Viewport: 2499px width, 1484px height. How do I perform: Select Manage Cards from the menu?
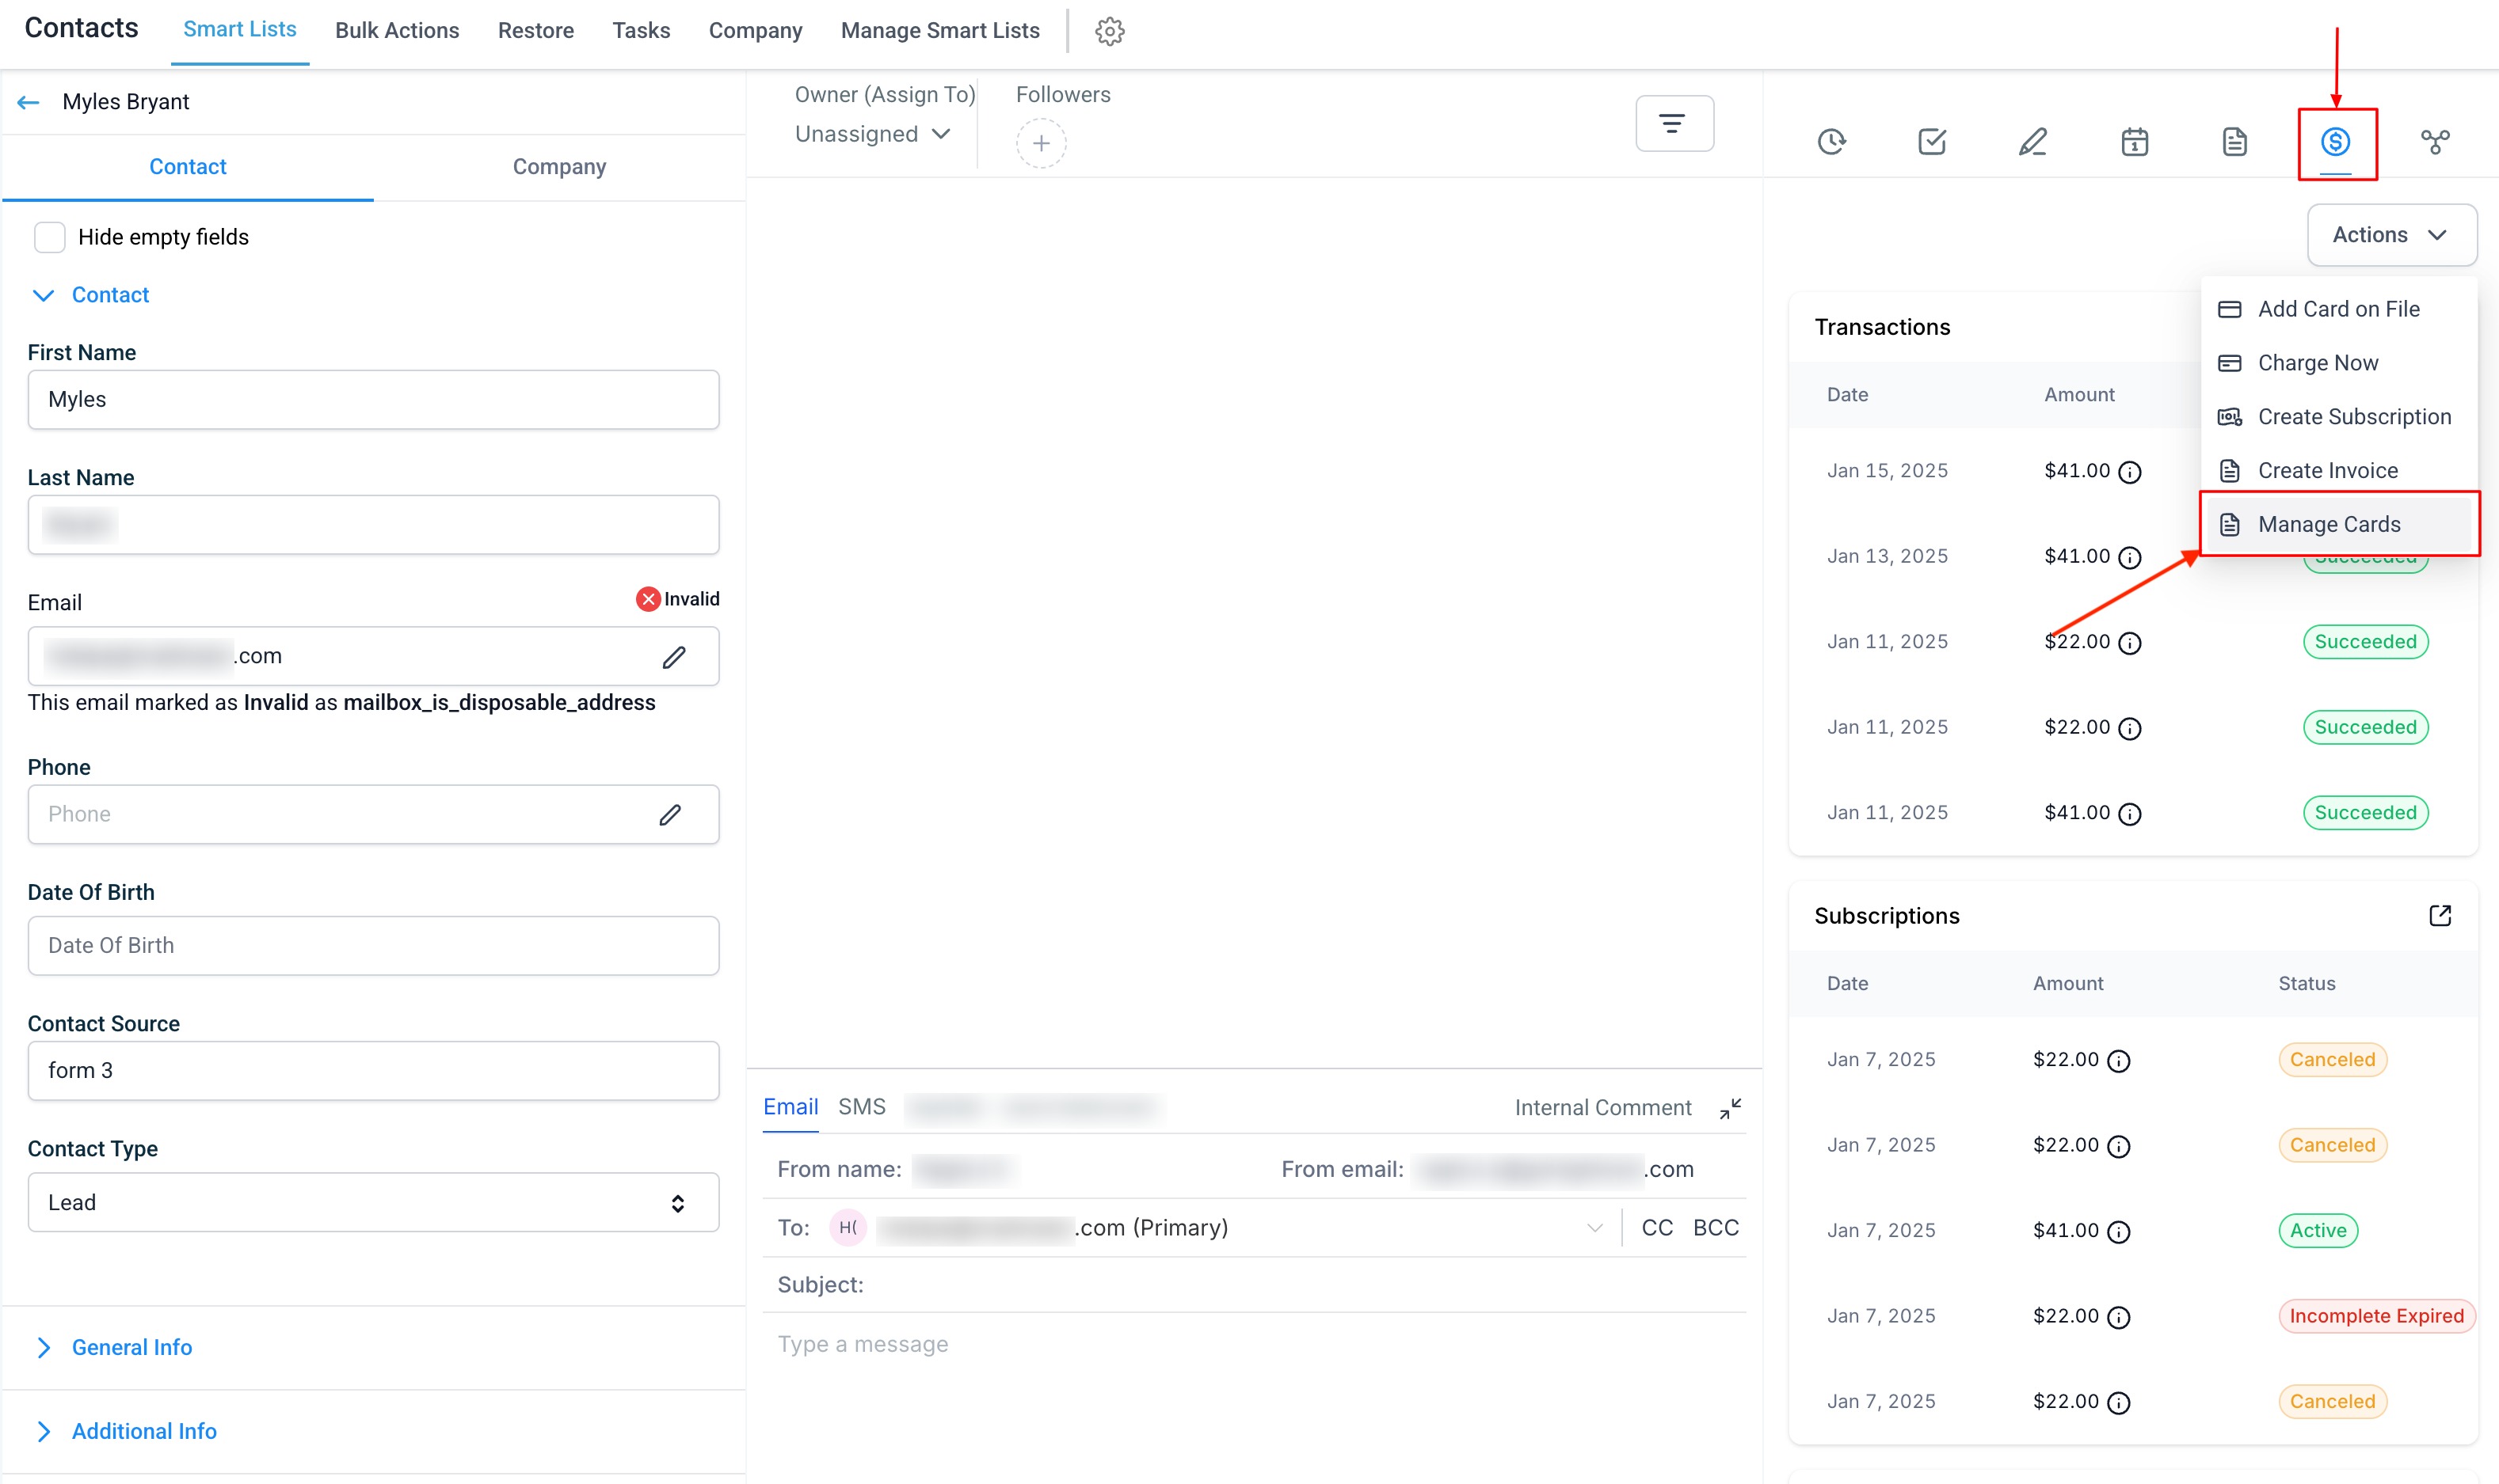tap(2338, 524)
